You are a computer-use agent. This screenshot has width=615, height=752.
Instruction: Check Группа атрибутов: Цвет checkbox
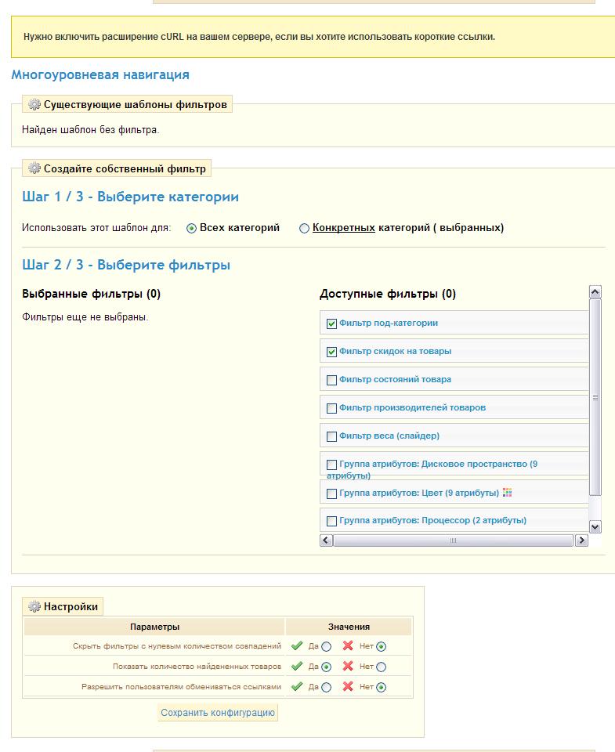point(331,493)
